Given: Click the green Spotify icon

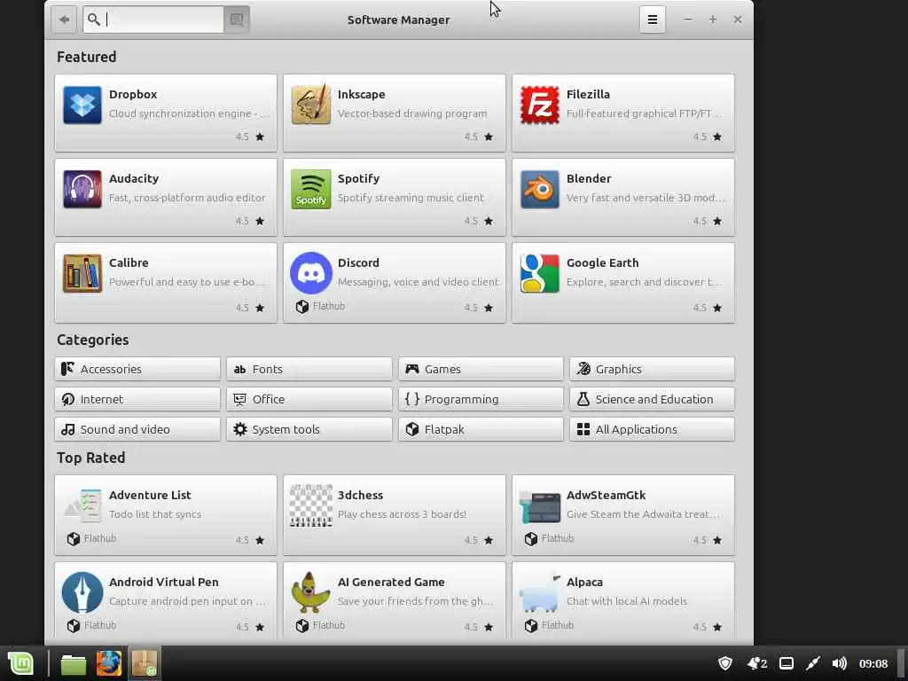Looking at the screenshot, I should point(311,189).
